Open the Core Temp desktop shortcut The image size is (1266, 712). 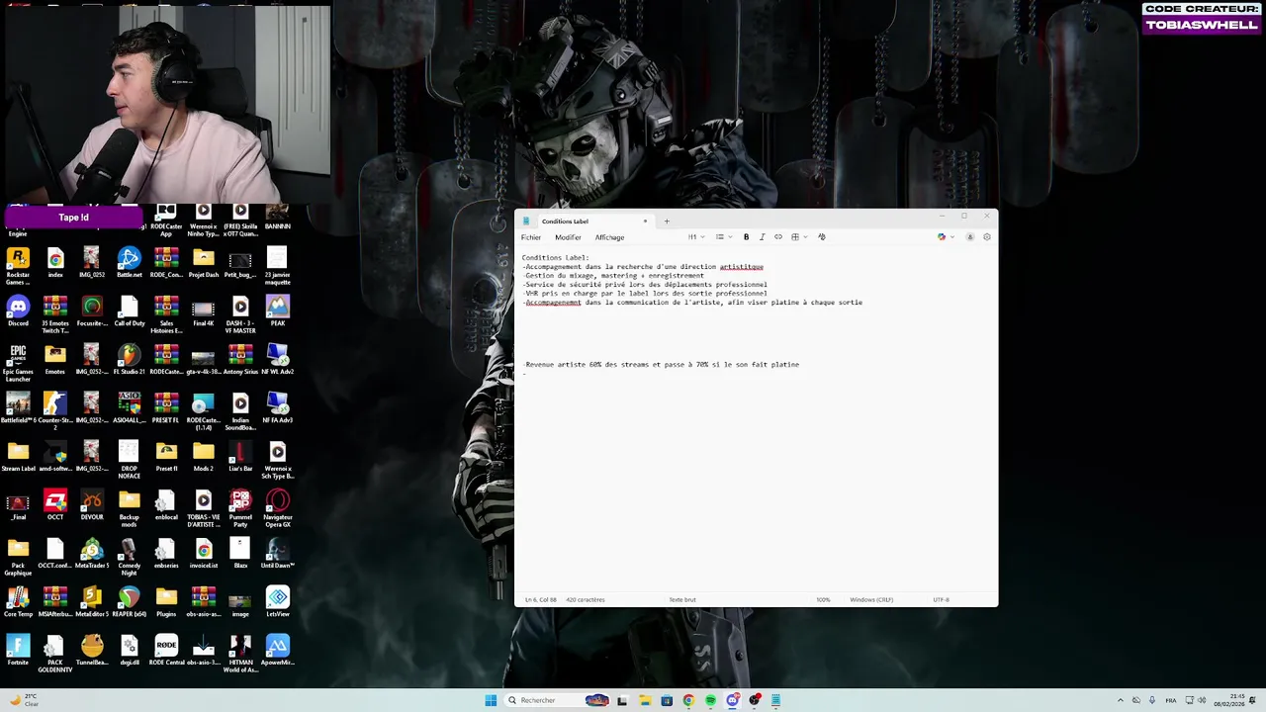(18, 602)
